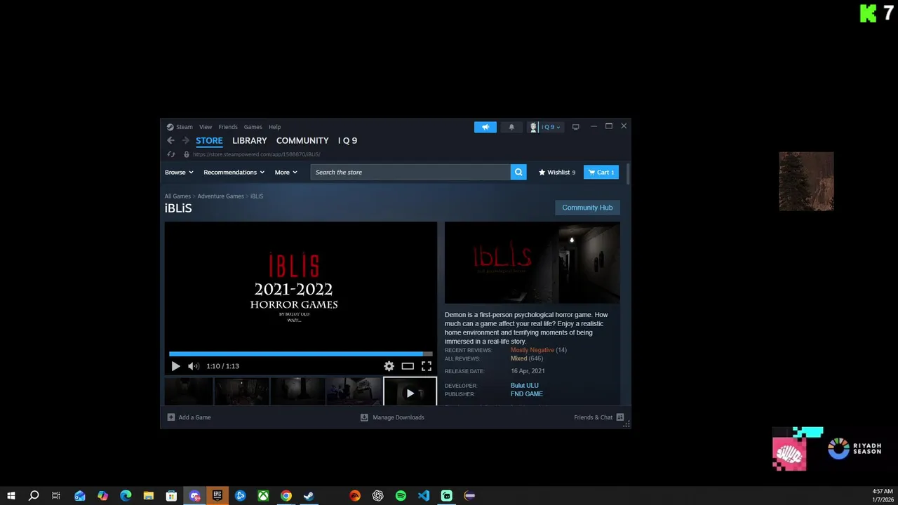Open the Community Hub button
This screenshot has height=505, width=898.
(587, 208)
